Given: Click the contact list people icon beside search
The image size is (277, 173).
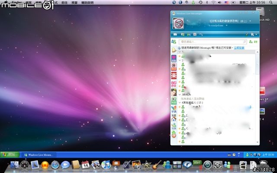Looking at the screenshot, I should click(174, 42).
